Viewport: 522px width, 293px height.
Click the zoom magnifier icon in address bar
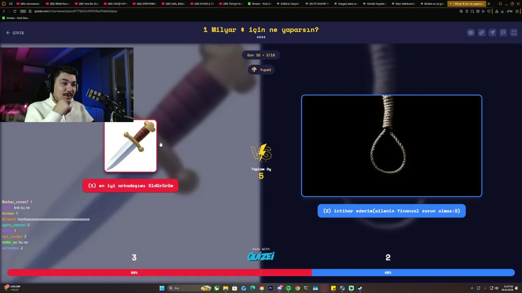[x=461, y=11]
